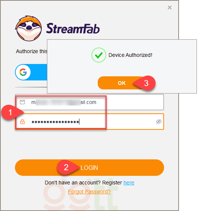The height and width of the screenshot is (211, 198).
Task: Toggle password visibility with the eye icon
Action: [x=159, y=122]
